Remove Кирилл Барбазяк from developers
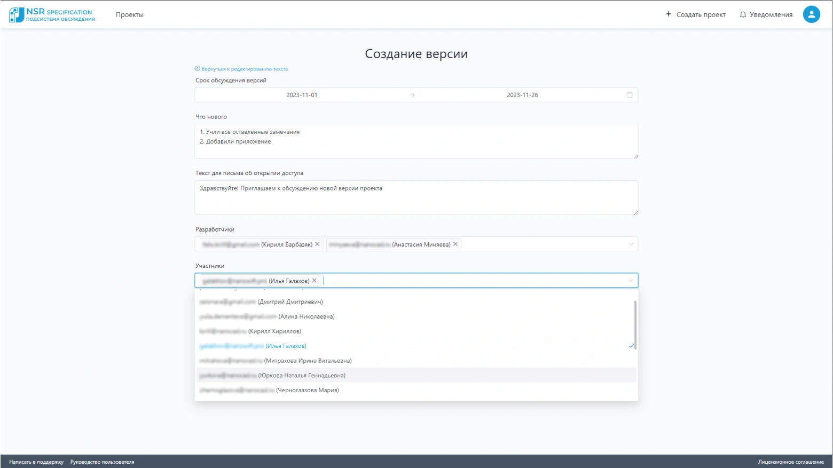 317,244
